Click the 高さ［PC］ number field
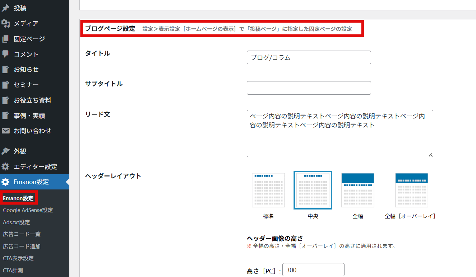The width and height of the screenshot is (476, 277). 313,270
